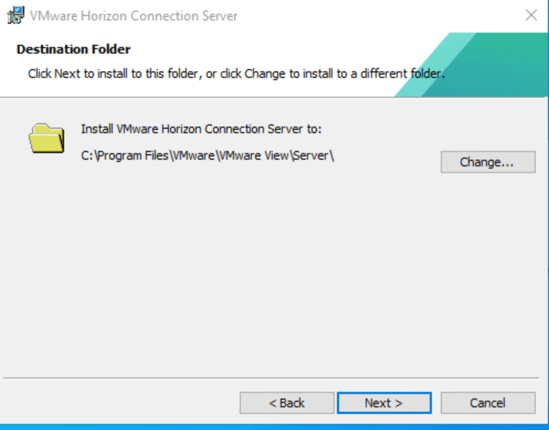Click the blue strip below the dialog
The image size is (549, 430).
[x=274, y=427]
